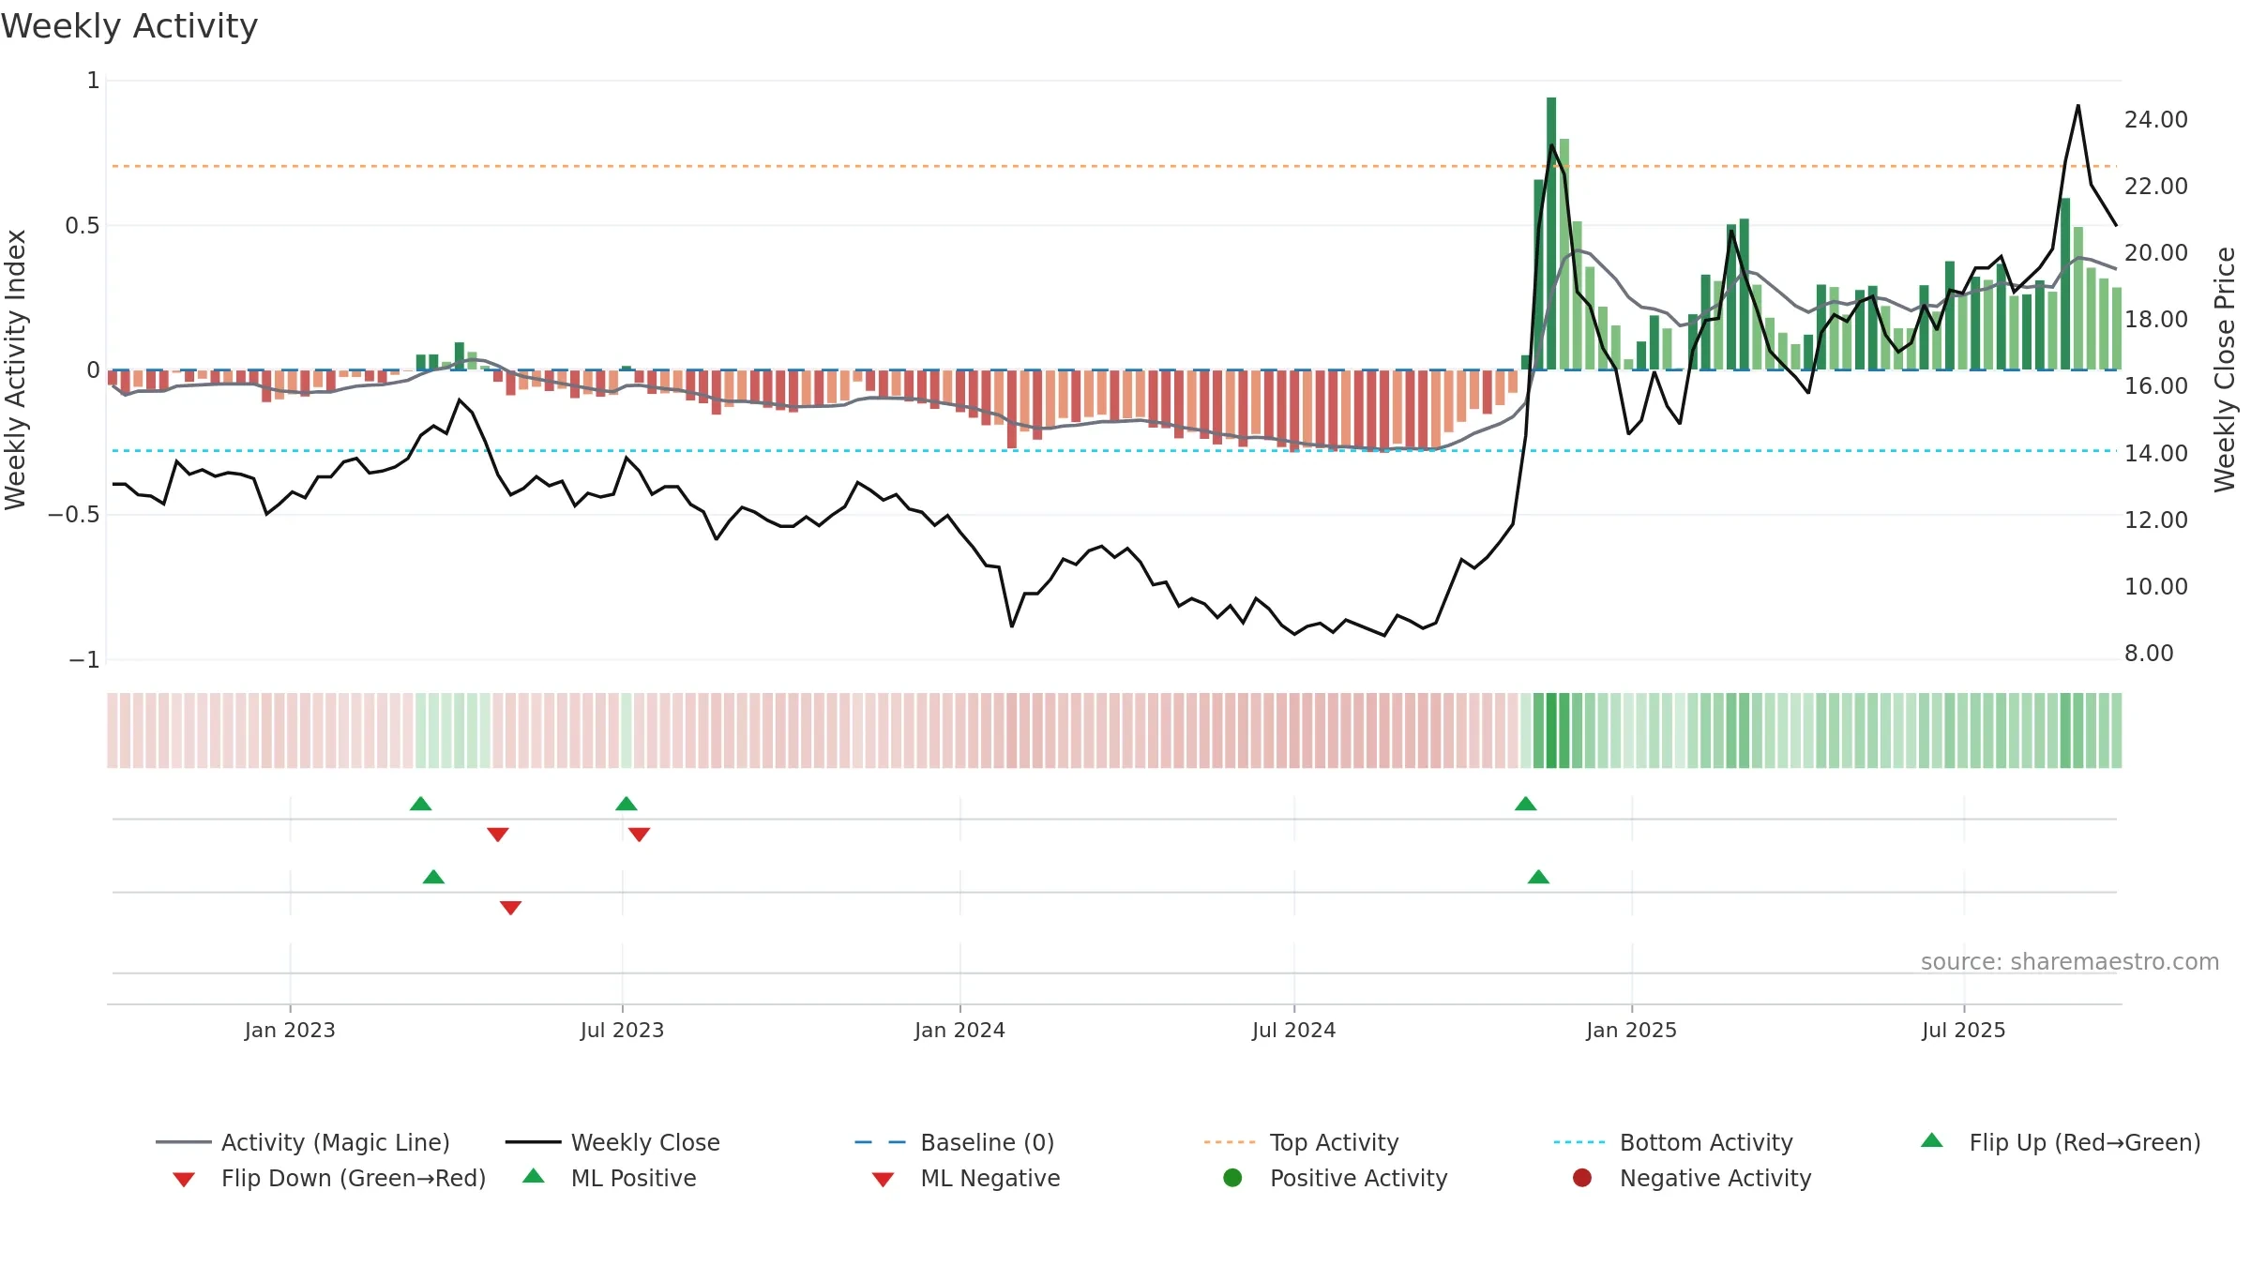Screen dimensions: 2251x1266
Task: Click the Weekly Activity chart title
Action: click(x=129, y=25)
